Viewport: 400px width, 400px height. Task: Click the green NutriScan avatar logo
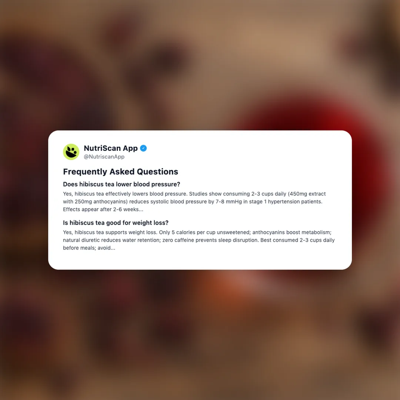[71, 152]
